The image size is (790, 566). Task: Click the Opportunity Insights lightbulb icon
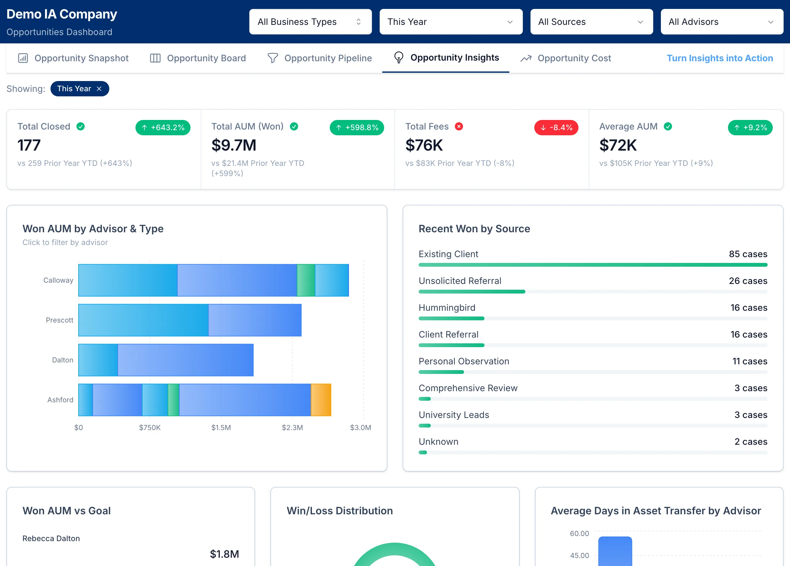[x=399, y=57]
